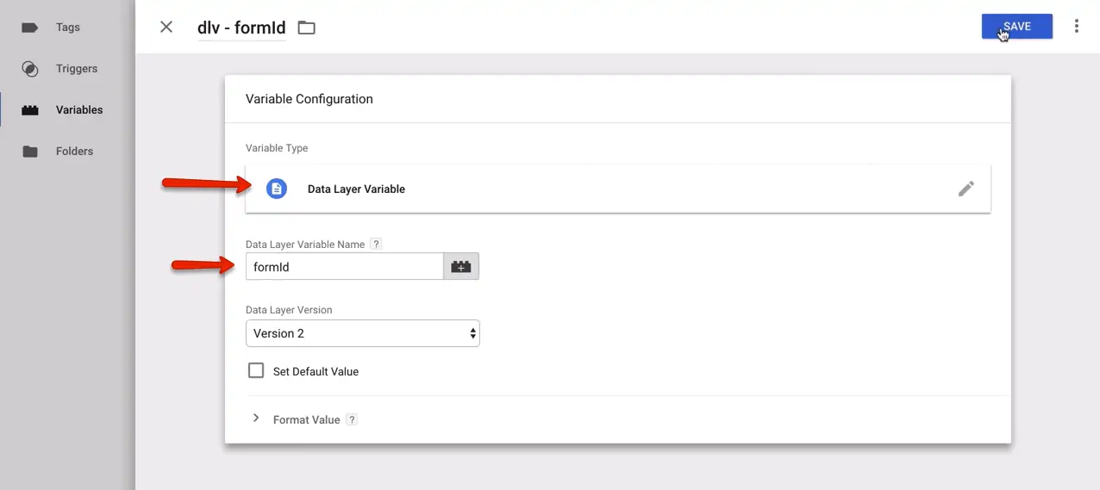This screenshot has width=1100, height=490.
Task: Go to the Folders section label
Action: click(x=74, y=152)
